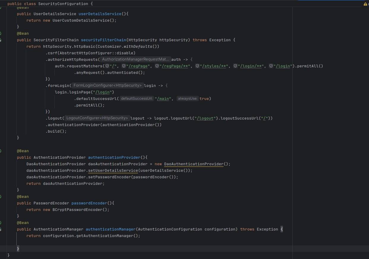
Task: Click the LogoutConfigurer<HttpSecurity> inlay hint
Action: pyautogui.click(x=97, y=118)
